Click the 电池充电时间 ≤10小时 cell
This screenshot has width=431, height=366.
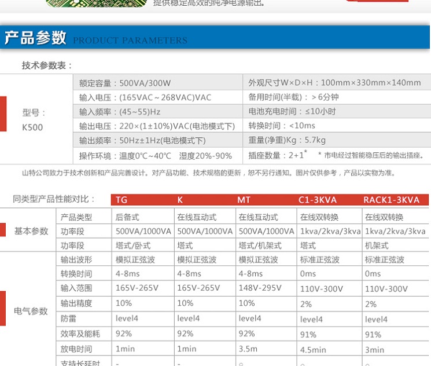(x=337, y=111)
